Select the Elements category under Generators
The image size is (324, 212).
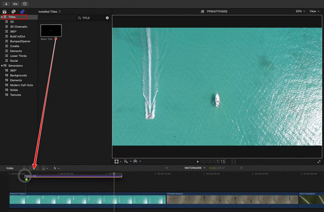coord(16,80)
